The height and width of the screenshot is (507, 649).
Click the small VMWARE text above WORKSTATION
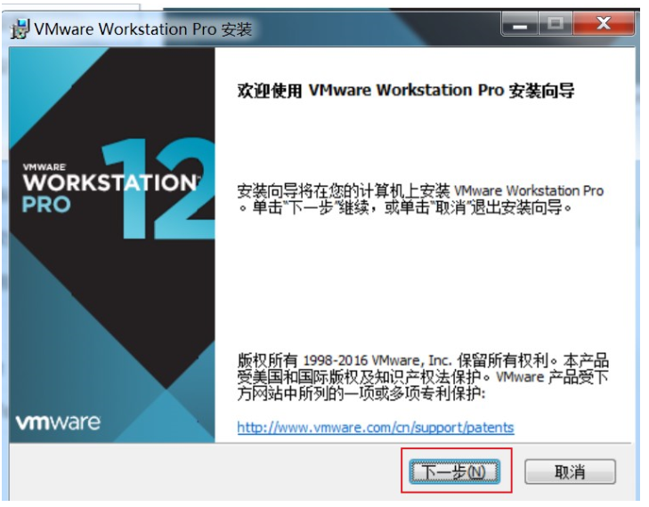pyautogui.click(x=45, y=167)
